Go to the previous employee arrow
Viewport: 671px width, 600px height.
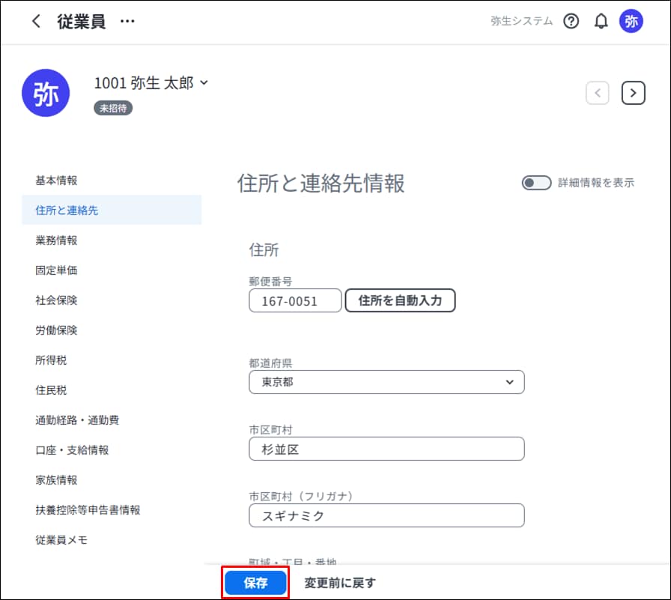[597, 93]
